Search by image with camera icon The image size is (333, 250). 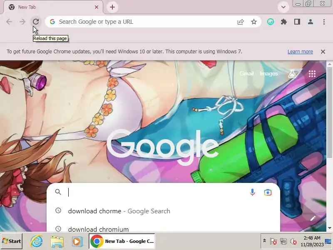tap(268, 192)
